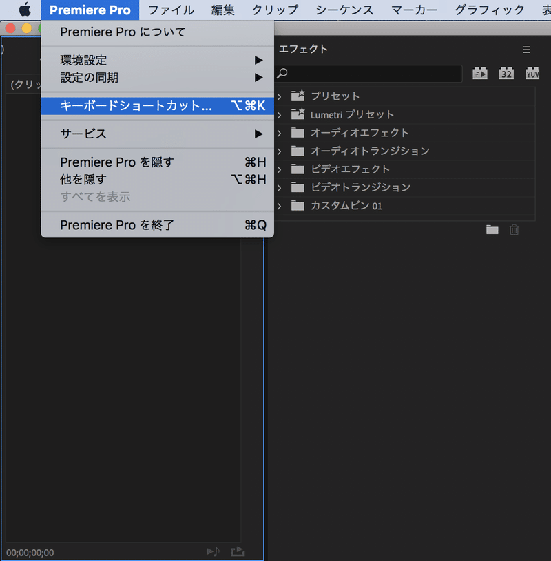Open the マーカー menu

click(x=414, y=10)
